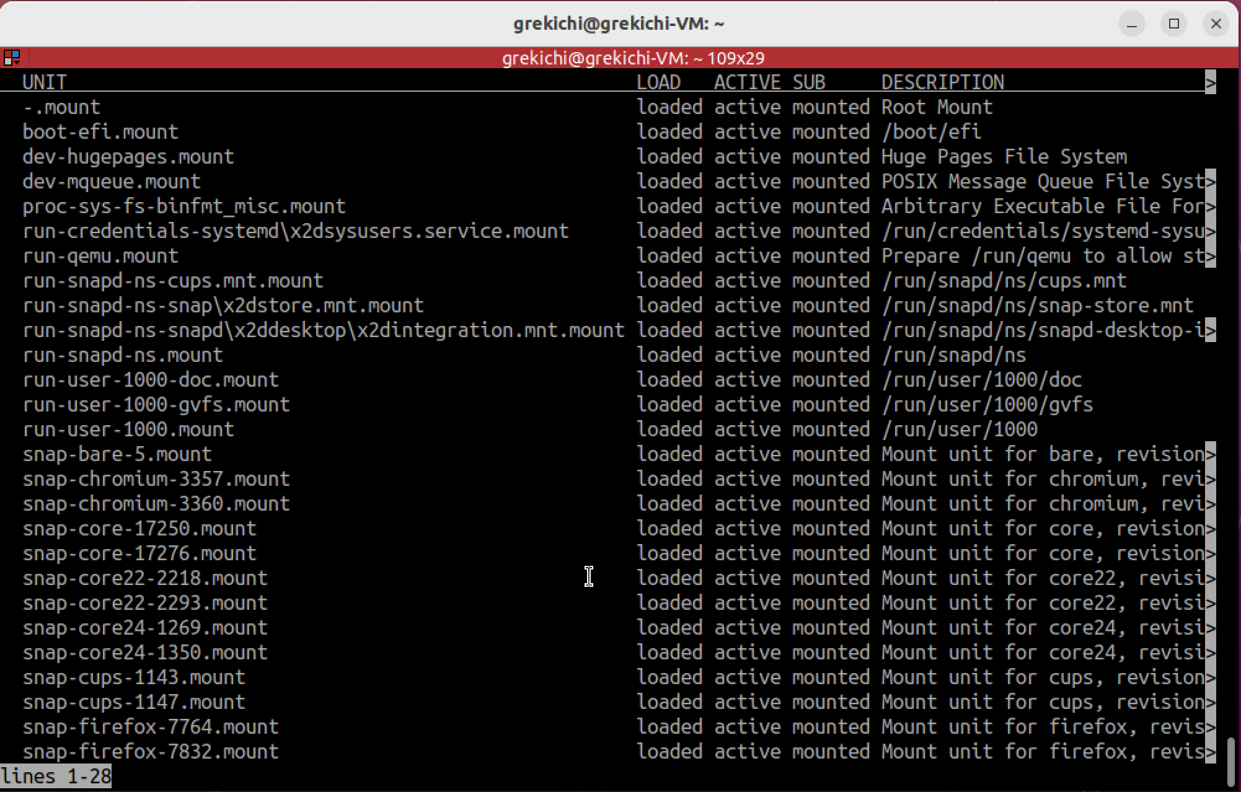Click the UNIT column header
The image size is (1241, 792).
pos(44,82)
